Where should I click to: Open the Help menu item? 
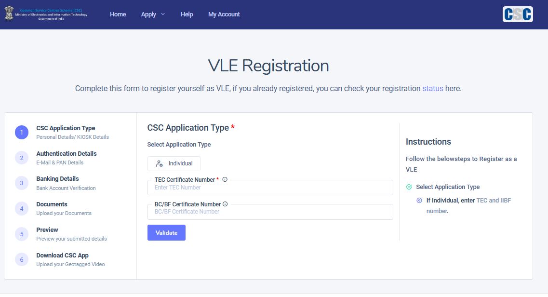tap(187, 14)
